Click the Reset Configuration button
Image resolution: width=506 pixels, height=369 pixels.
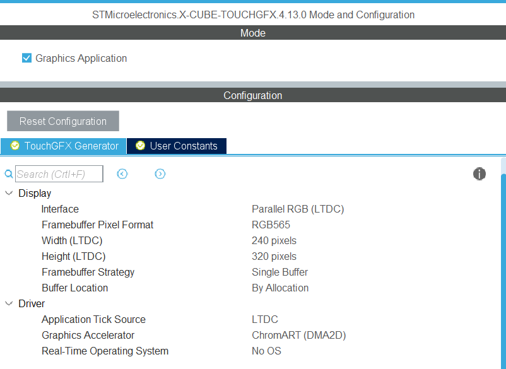point(63,121)
